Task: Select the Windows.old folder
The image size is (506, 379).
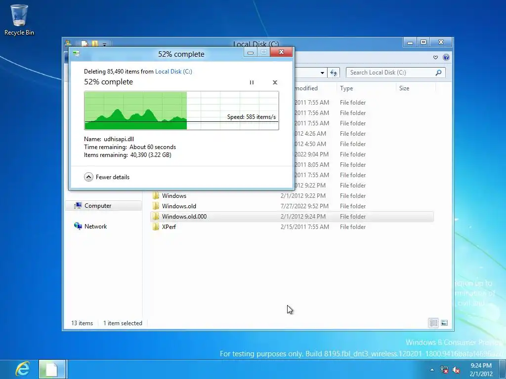Action: coord(292,206)
